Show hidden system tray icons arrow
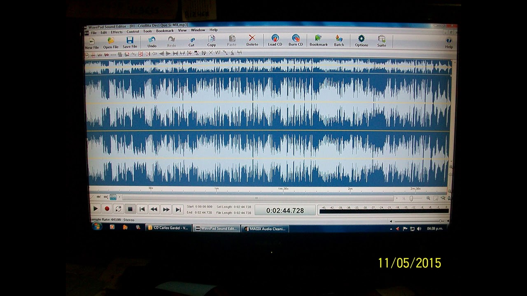 tap(391, 229)
